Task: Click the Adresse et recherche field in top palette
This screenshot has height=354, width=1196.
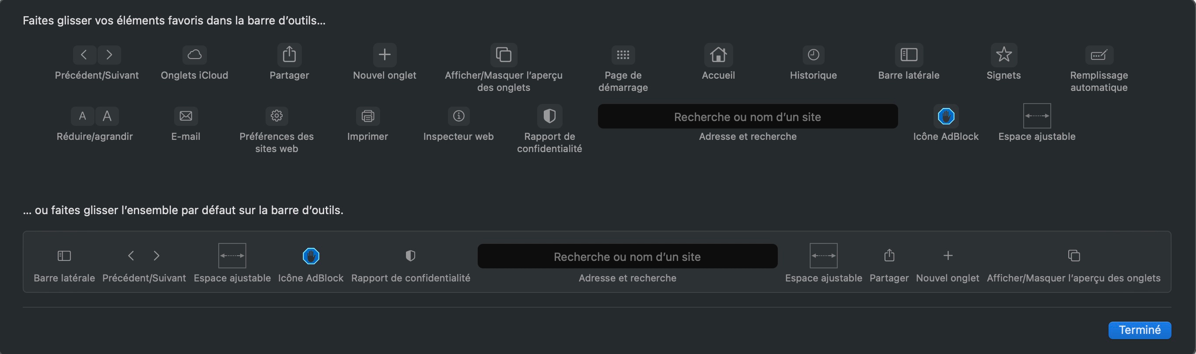Action: (x=748, y=116)
